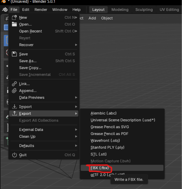Select the Append... menu entry
Image resolution: width=182 pixels, height=189 pixels.
(44, 91)
